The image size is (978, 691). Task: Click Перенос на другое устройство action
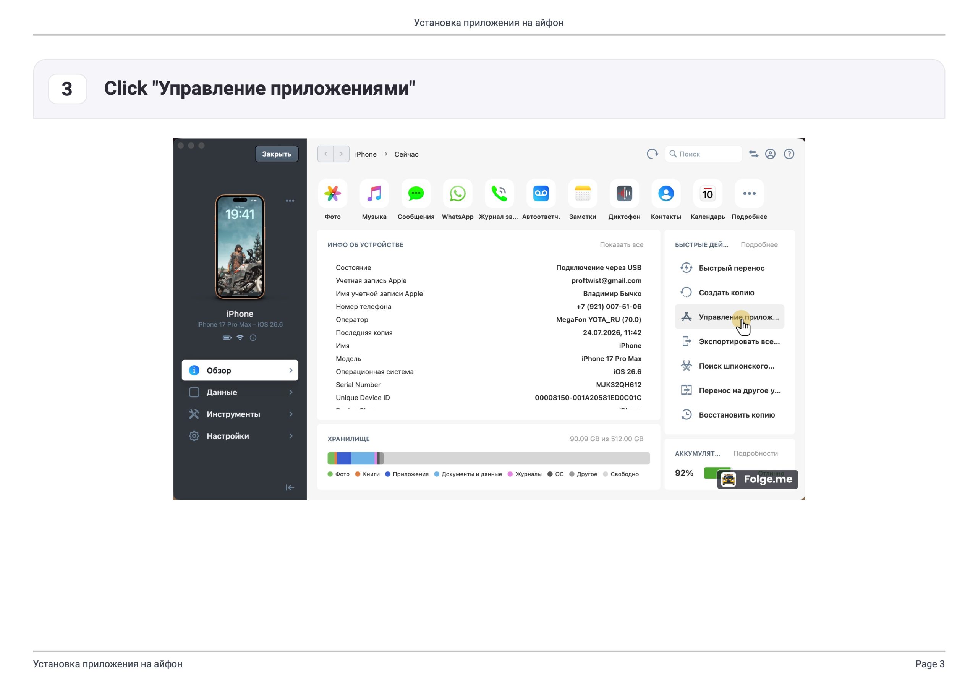tap(729, 390)
